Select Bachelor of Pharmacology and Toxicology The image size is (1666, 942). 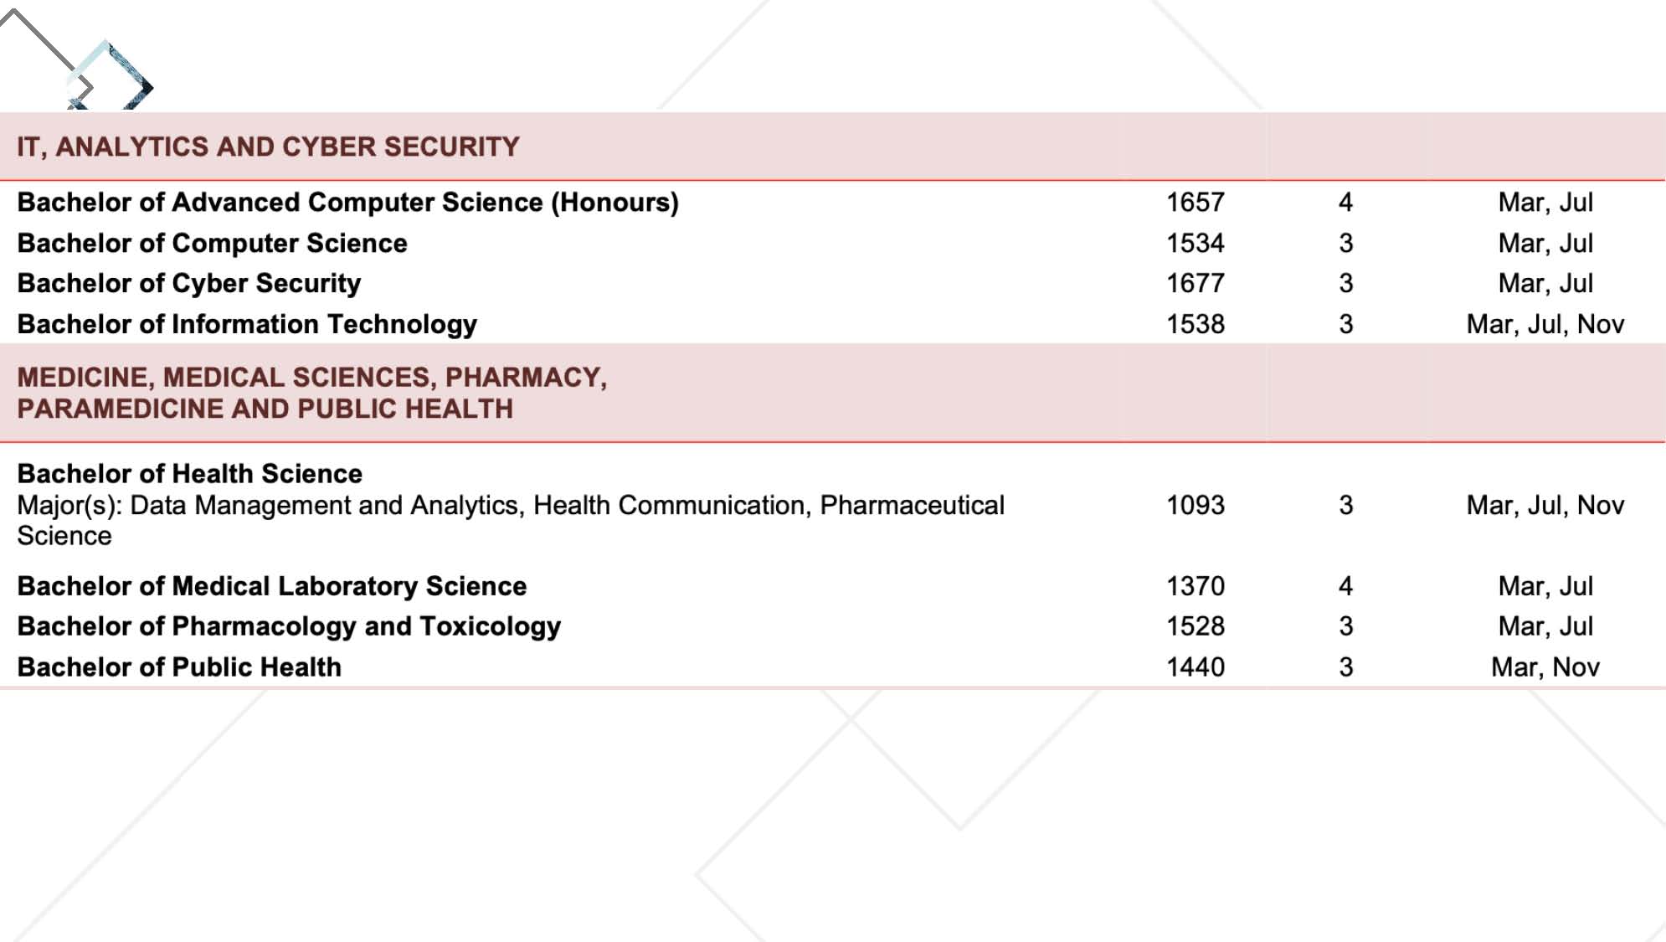pos(289,626)
